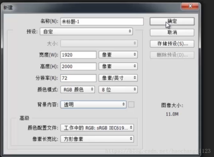Click the 名称(N): label
The height and width of the screenshot is (157, 214).
(49, 21)
